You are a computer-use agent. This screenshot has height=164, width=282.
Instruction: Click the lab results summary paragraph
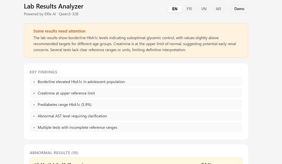pos(134,44)
